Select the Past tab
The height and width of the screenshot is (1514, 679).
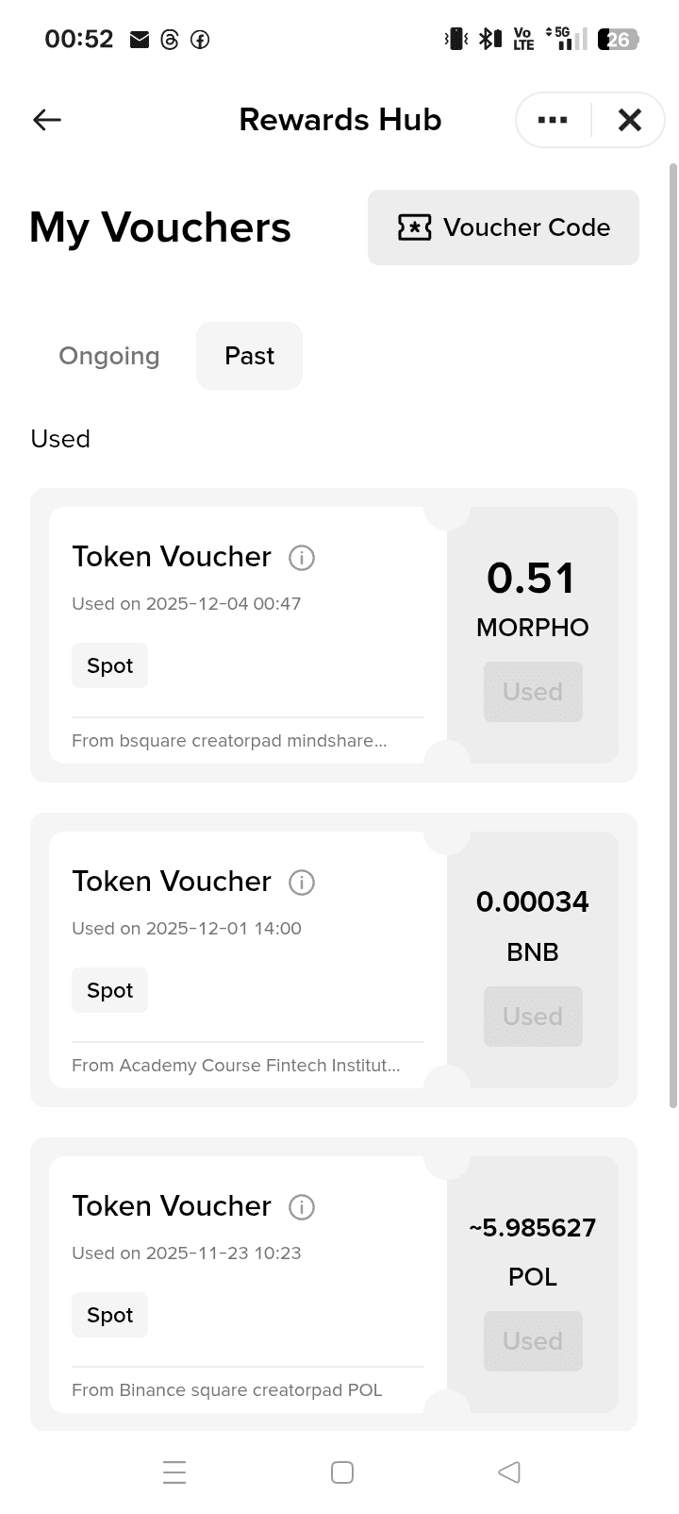click(249, 356)
